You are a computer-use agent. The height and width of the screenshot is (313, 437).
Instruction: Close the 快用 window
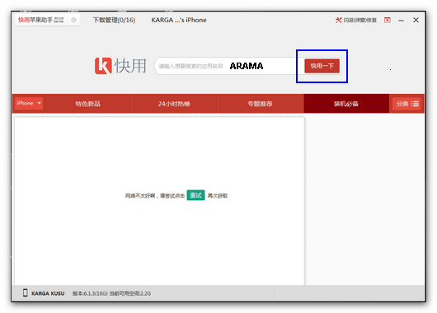[x=416, y=20]
